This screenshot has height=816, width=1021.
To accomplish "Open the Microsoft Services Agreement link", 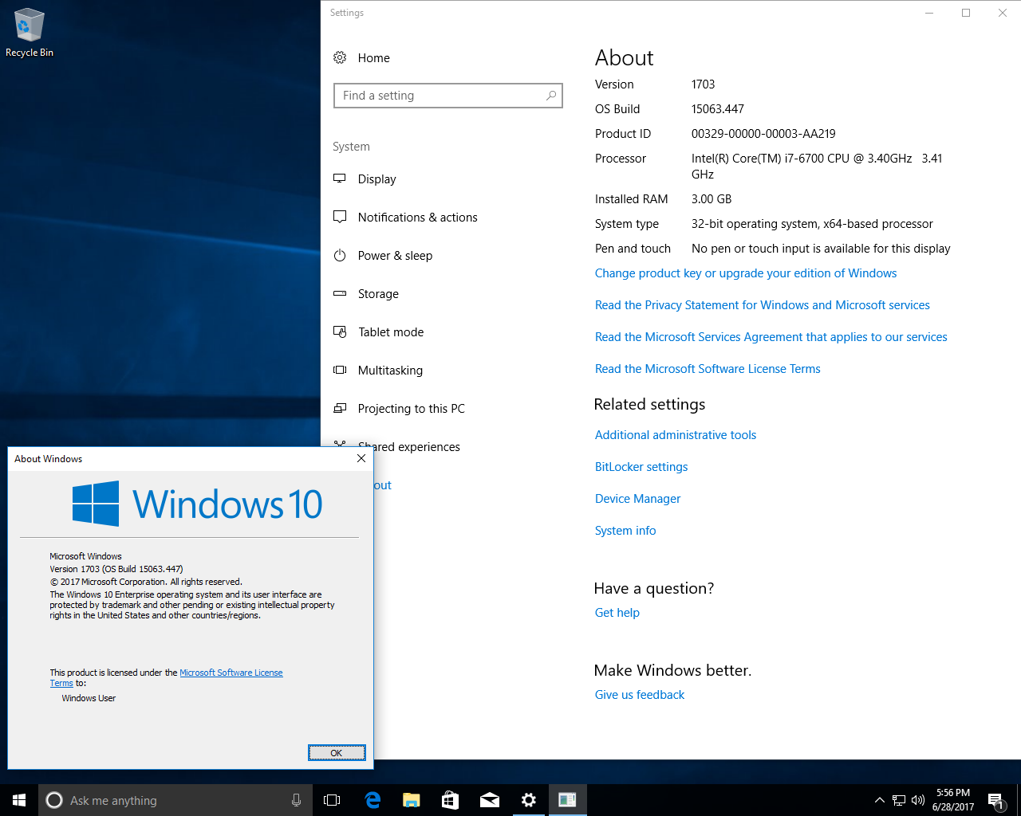I will tap(771, 337).
